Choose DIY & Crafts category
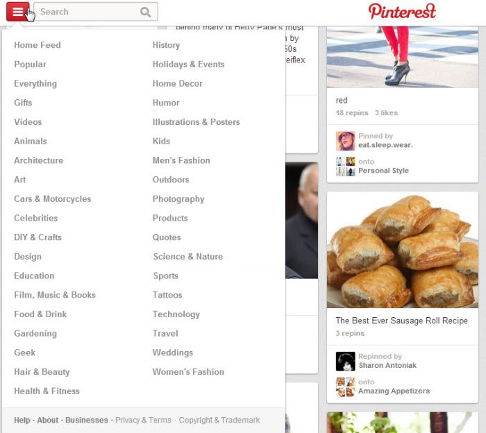Screen dimensions: 486x433 click(37, 237)
